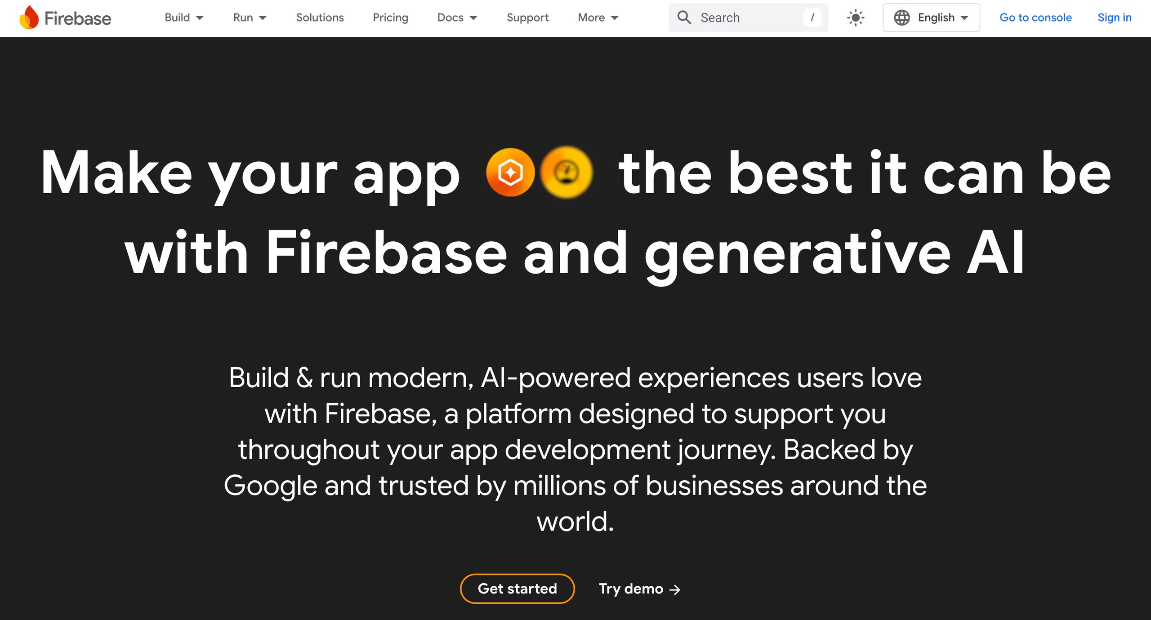The height and width of the screenshot is (620, 1151).
Task: Click the search magnifying glass icon
Action: pos(685,17)
